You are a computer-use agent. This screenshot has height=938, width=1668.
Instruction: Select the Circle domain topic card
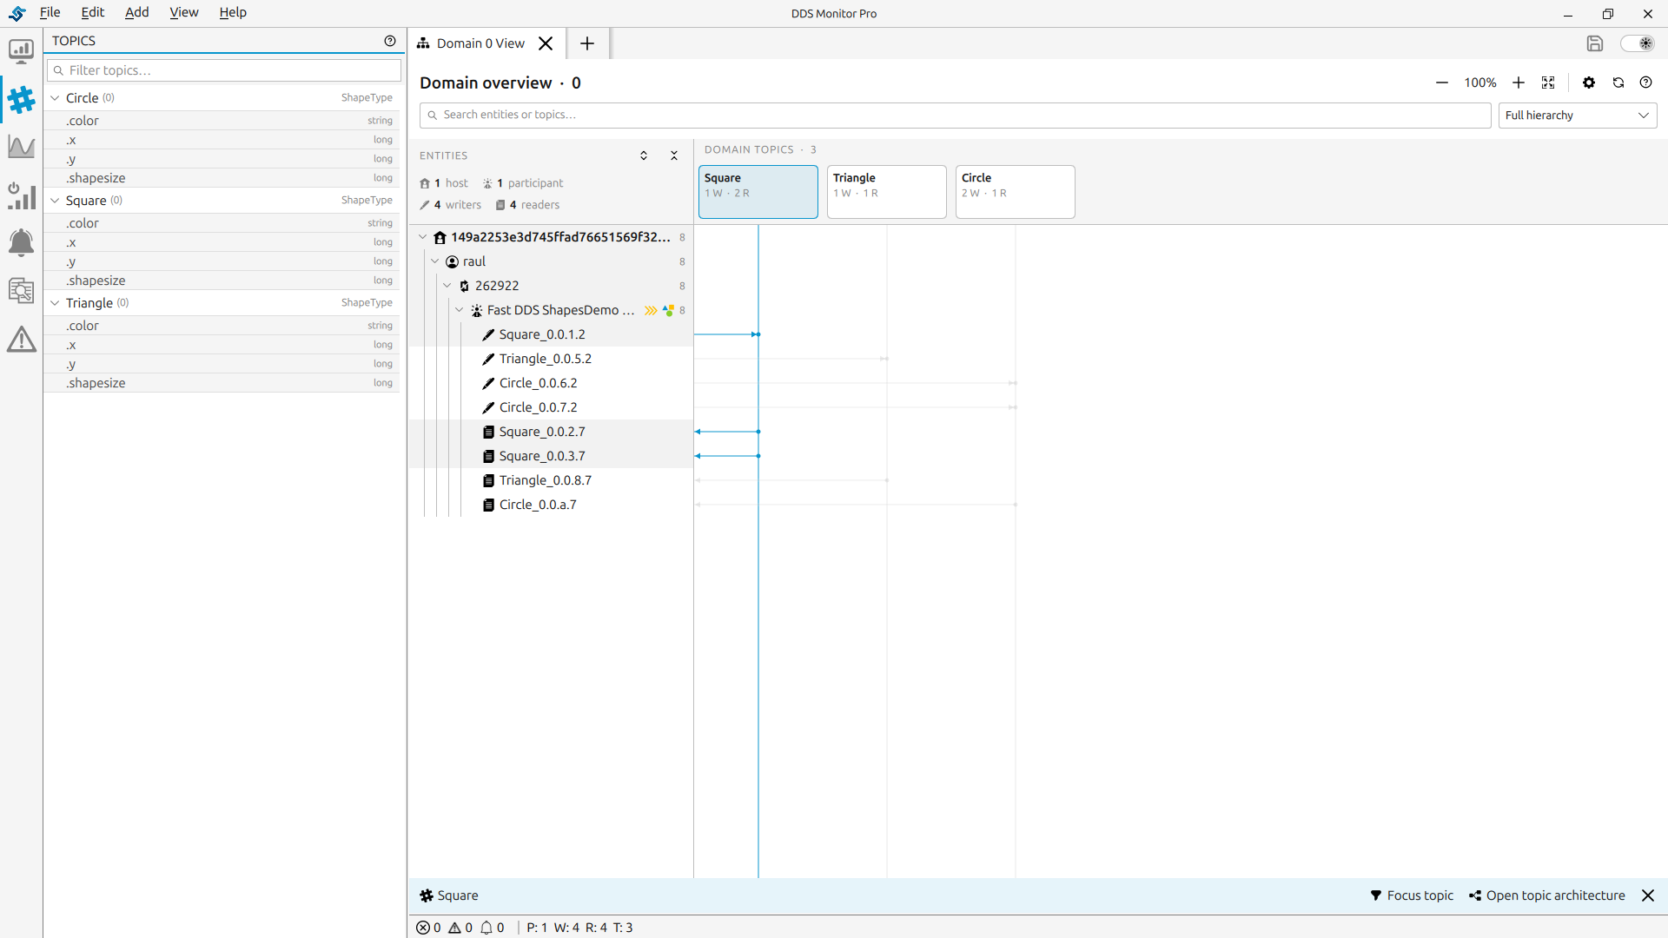[x=1015, y=192]
